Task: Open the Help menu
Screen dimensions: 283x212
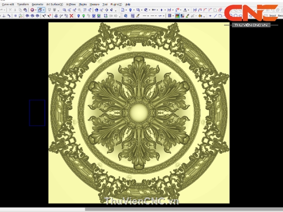Action: [x=128, y=4]
